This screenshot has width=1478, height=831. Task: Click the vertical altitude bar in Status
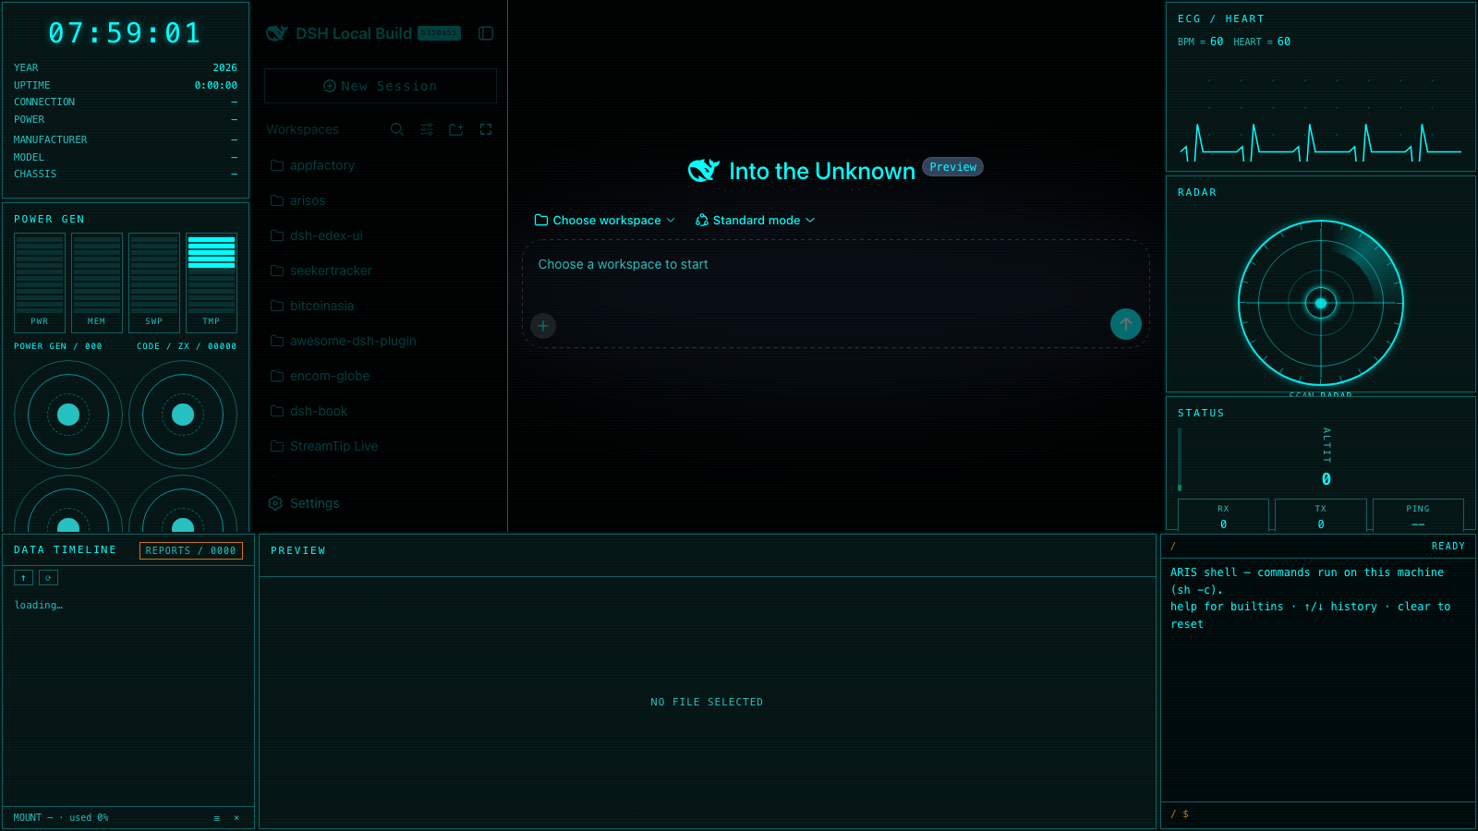[1180, 459]
